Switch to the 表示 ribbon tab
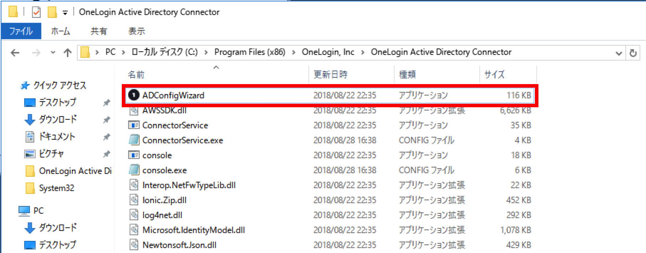 point(137,31)
